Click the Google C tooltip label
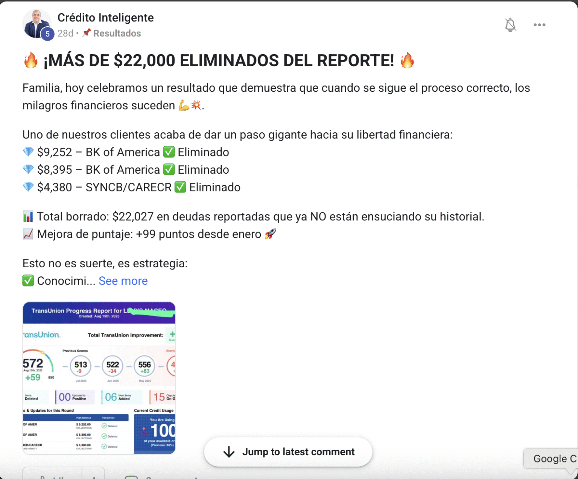This screenshot has width=578, height=479. [x=553, y=459]
